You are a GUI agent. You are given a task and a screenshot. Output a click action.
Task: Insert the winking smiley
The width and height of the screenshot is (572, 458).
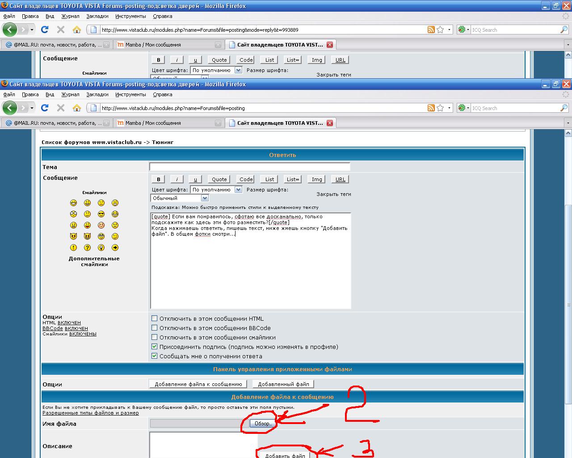coord(115,236)
